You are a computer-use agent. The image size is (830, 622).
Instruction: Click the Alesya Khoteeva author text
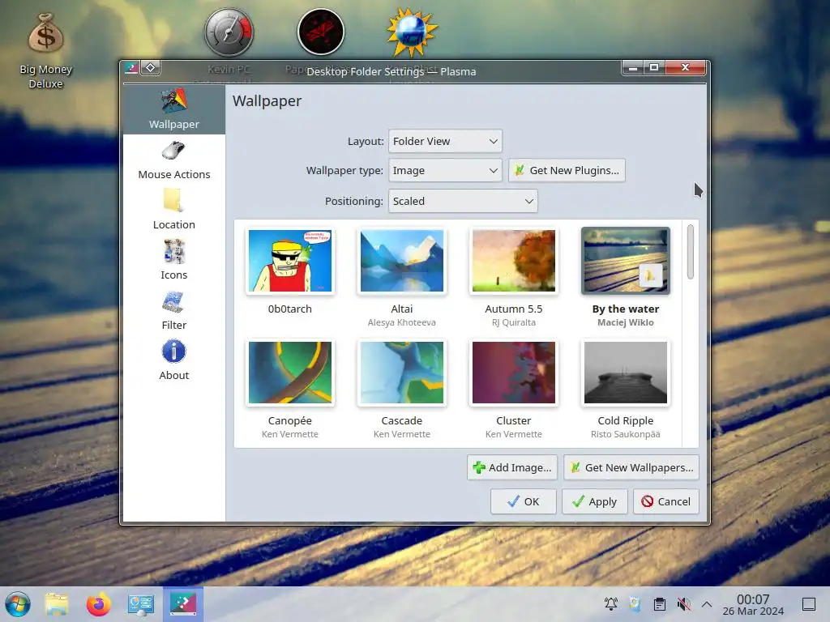[x=402, y=322]
